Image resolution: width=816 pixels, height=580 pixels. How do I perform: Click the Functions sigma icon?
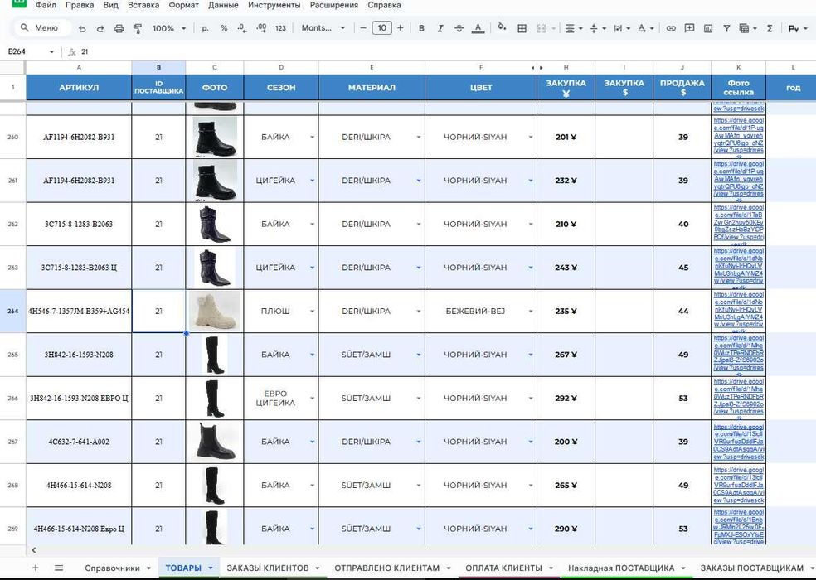770,29
